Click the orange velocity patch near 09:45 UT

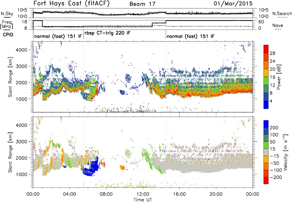[x=122, y=167]
